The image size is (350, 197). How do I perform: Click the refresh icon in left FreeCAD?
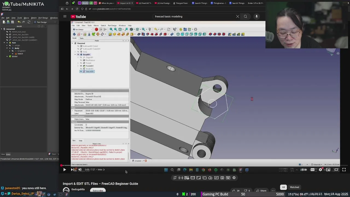click(29, 22)
